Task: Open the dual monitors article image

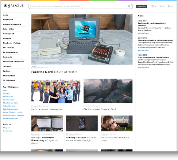Action: (x=47, y=123)
